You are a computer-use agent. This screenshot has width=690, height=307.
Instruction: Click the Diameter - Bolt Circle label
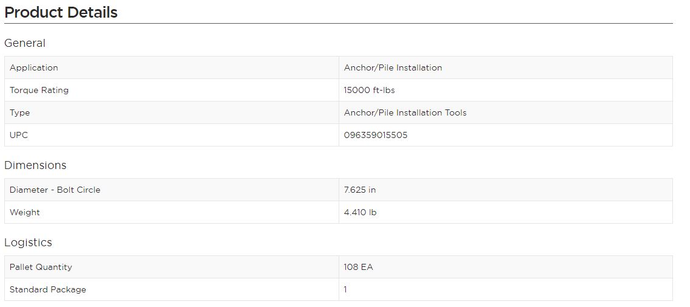55,190
